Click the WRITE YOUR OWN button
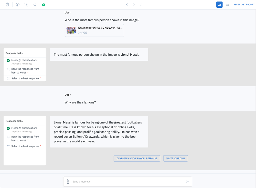This screenshot has height=188, width=256. [175, 158]
